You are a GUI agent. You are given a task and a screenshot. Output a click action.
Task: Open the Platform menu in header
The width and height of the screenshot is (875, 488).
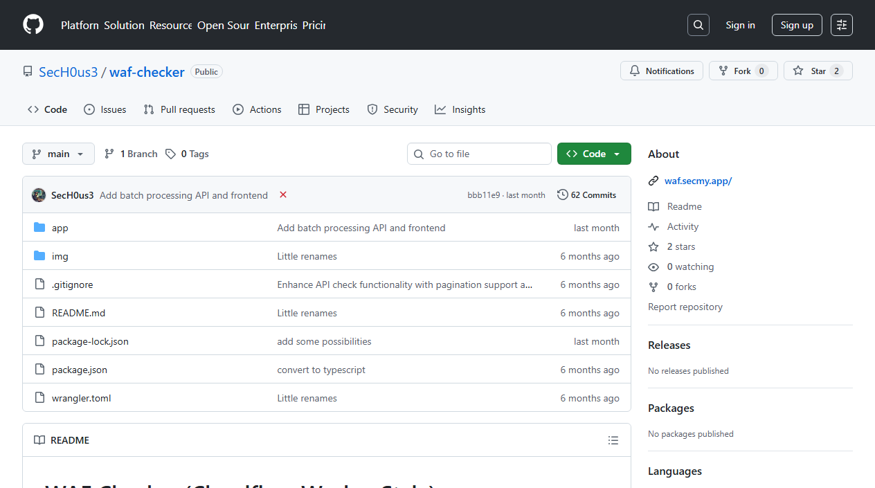pyautogui.click(x=80, y=25)
